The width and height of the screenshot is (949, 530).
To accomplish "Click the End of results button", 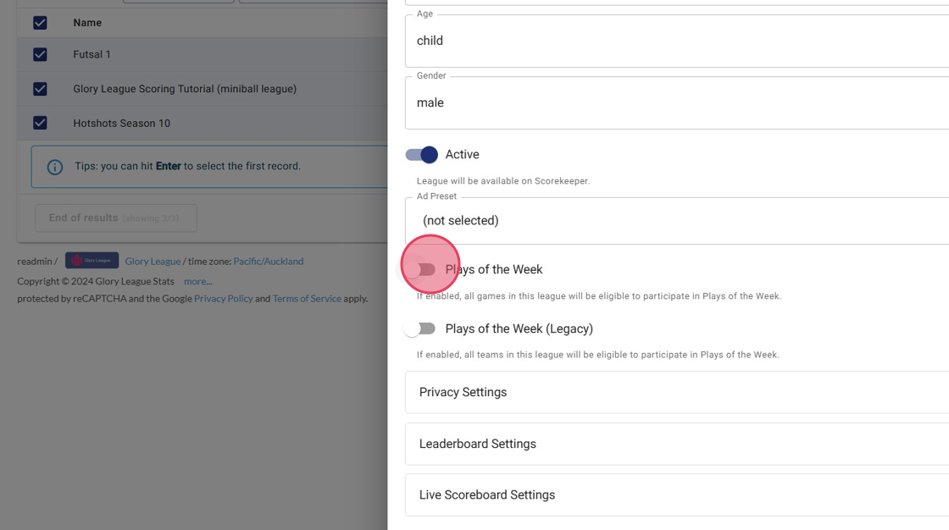I will click(x=115, y=218).
